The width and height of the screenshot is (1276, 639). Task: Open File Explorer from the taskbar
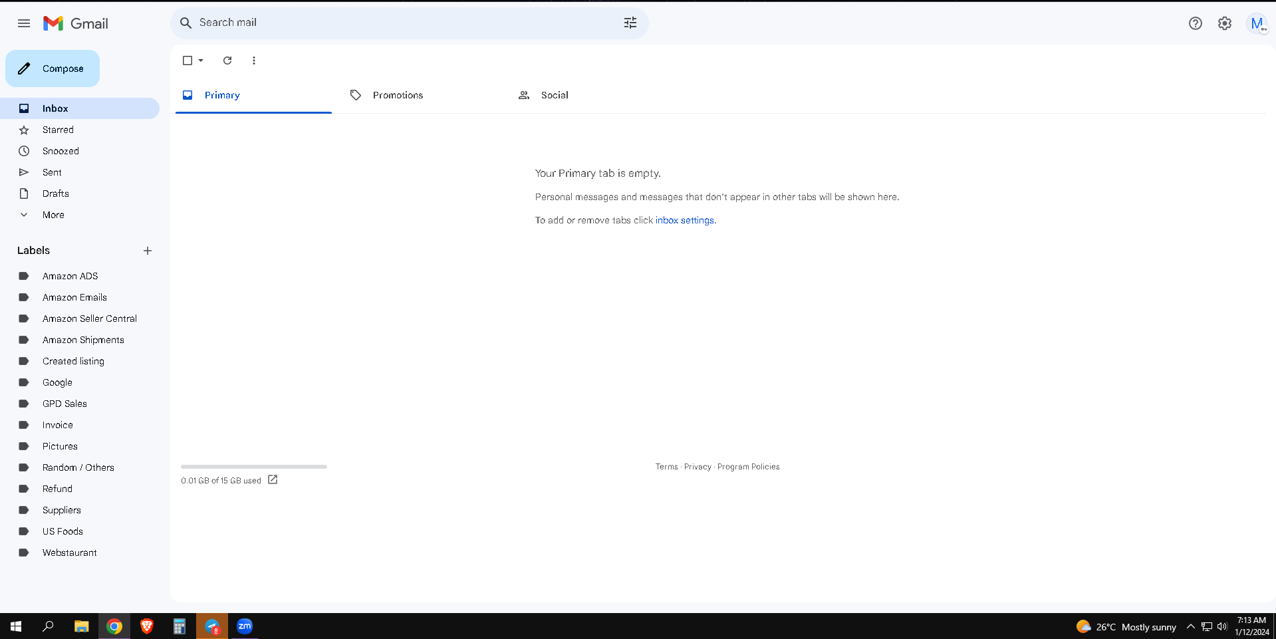pyautogui.click(x=81, y=626)
